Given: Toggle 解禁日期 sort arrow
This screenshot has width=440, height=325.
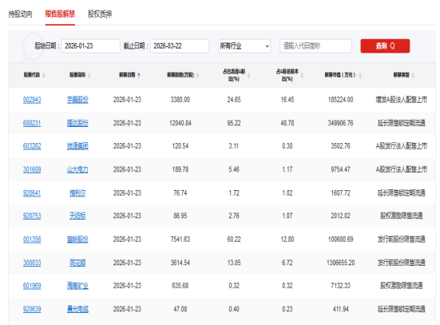Looking at the screenshot, I should (139, 75).
